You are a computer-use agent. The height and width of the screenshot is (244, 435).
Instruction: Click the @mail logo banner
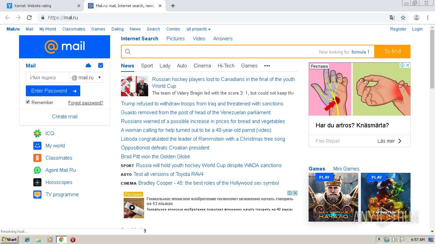tap(65, 46)
